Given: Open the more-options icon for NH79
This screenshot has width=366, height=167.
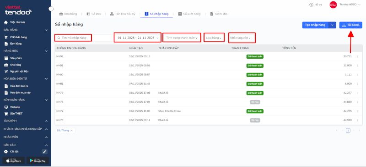Looking at the screenshot, I should [358, 93].
